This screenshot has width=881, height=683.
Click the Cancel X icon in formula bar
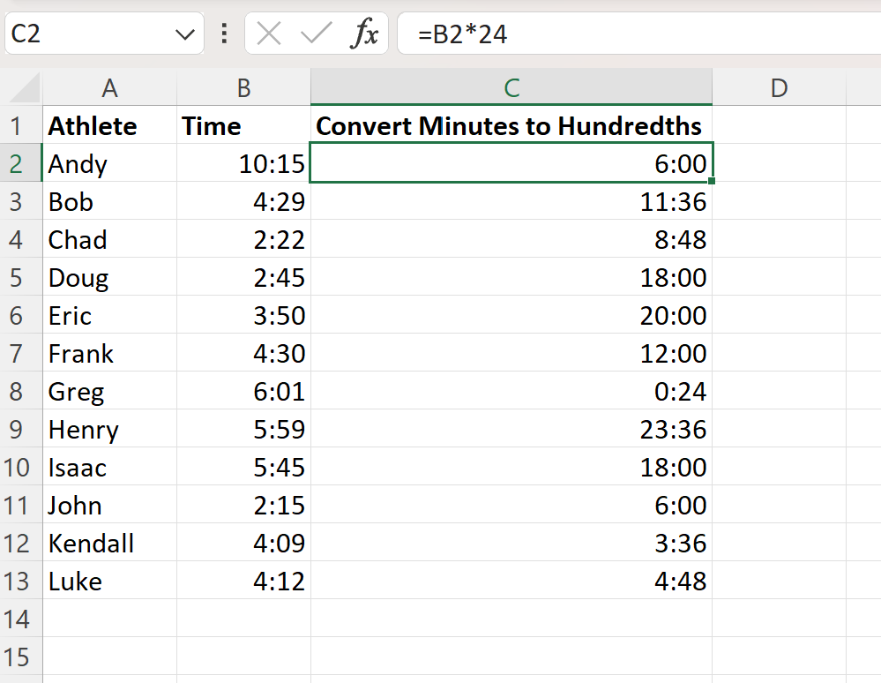pyautogui.click(x=269, y=34)
